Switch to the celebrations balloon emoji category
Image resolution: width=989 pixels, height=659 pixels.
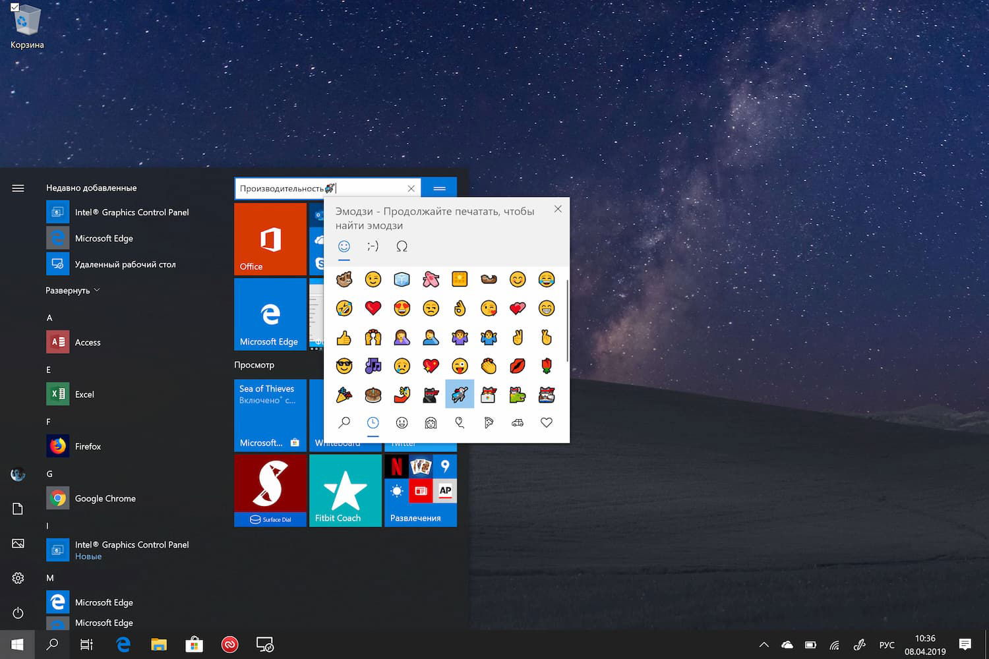(460, 423)
